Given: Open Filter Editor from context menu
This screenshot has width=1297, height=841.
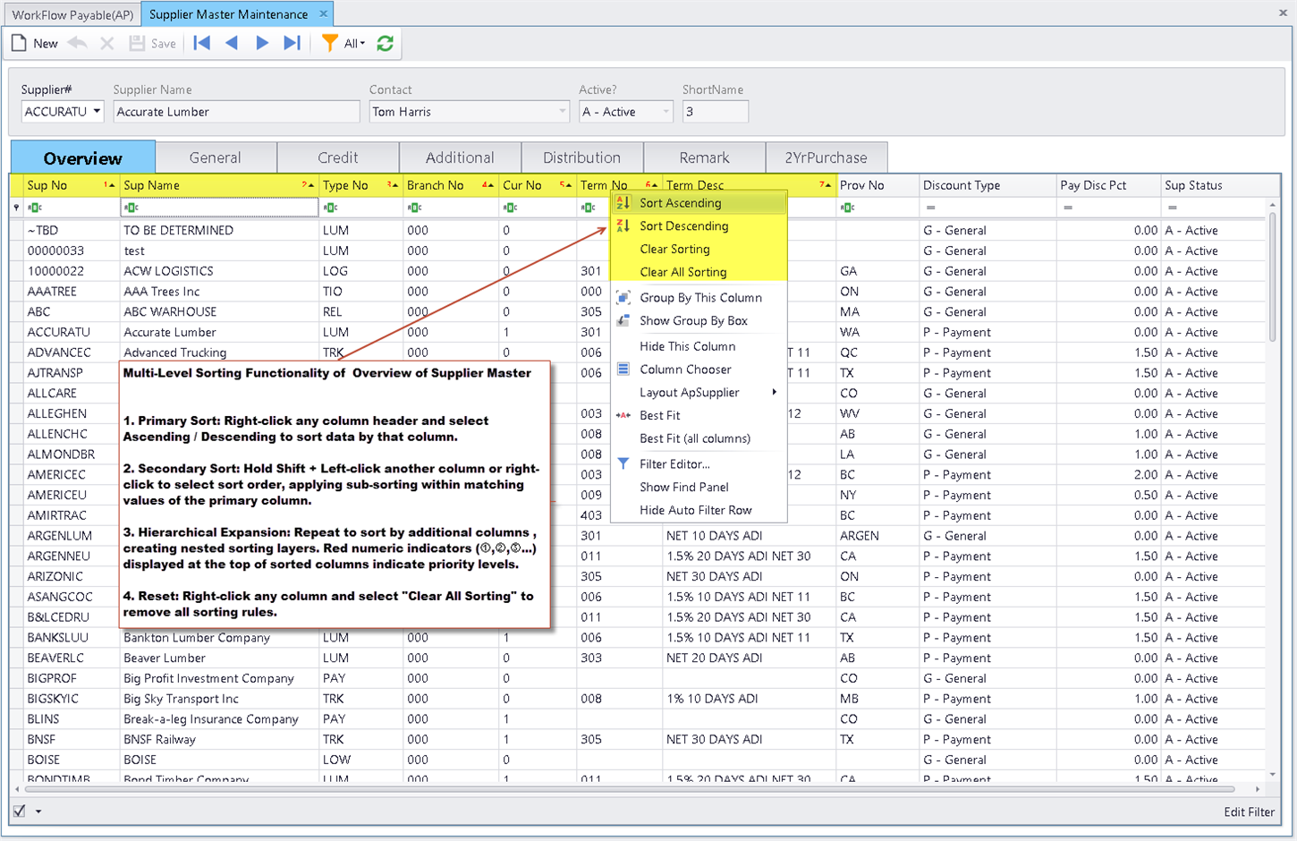Looking at the screenshot, I should pos(674,463).
